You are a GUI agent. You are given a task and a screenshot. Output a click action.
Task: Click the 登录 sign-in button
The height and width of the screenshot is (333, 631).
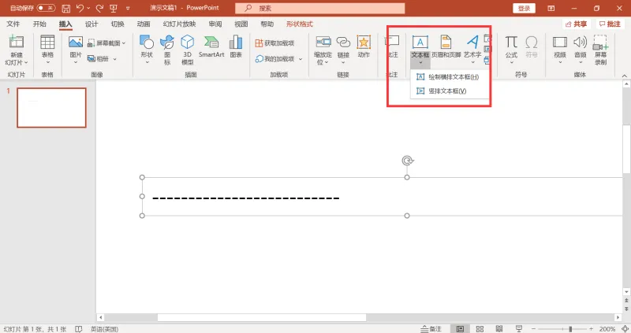pyautogui.click(x=524, y=8)
